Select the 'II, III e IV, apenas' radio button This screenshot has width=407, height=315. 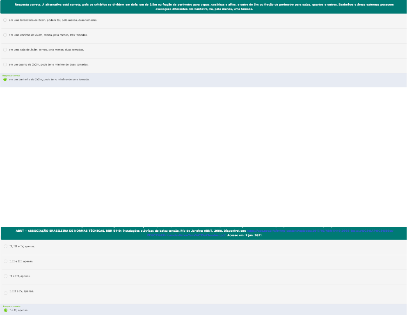pyautogui.click(x=6, y=246)
